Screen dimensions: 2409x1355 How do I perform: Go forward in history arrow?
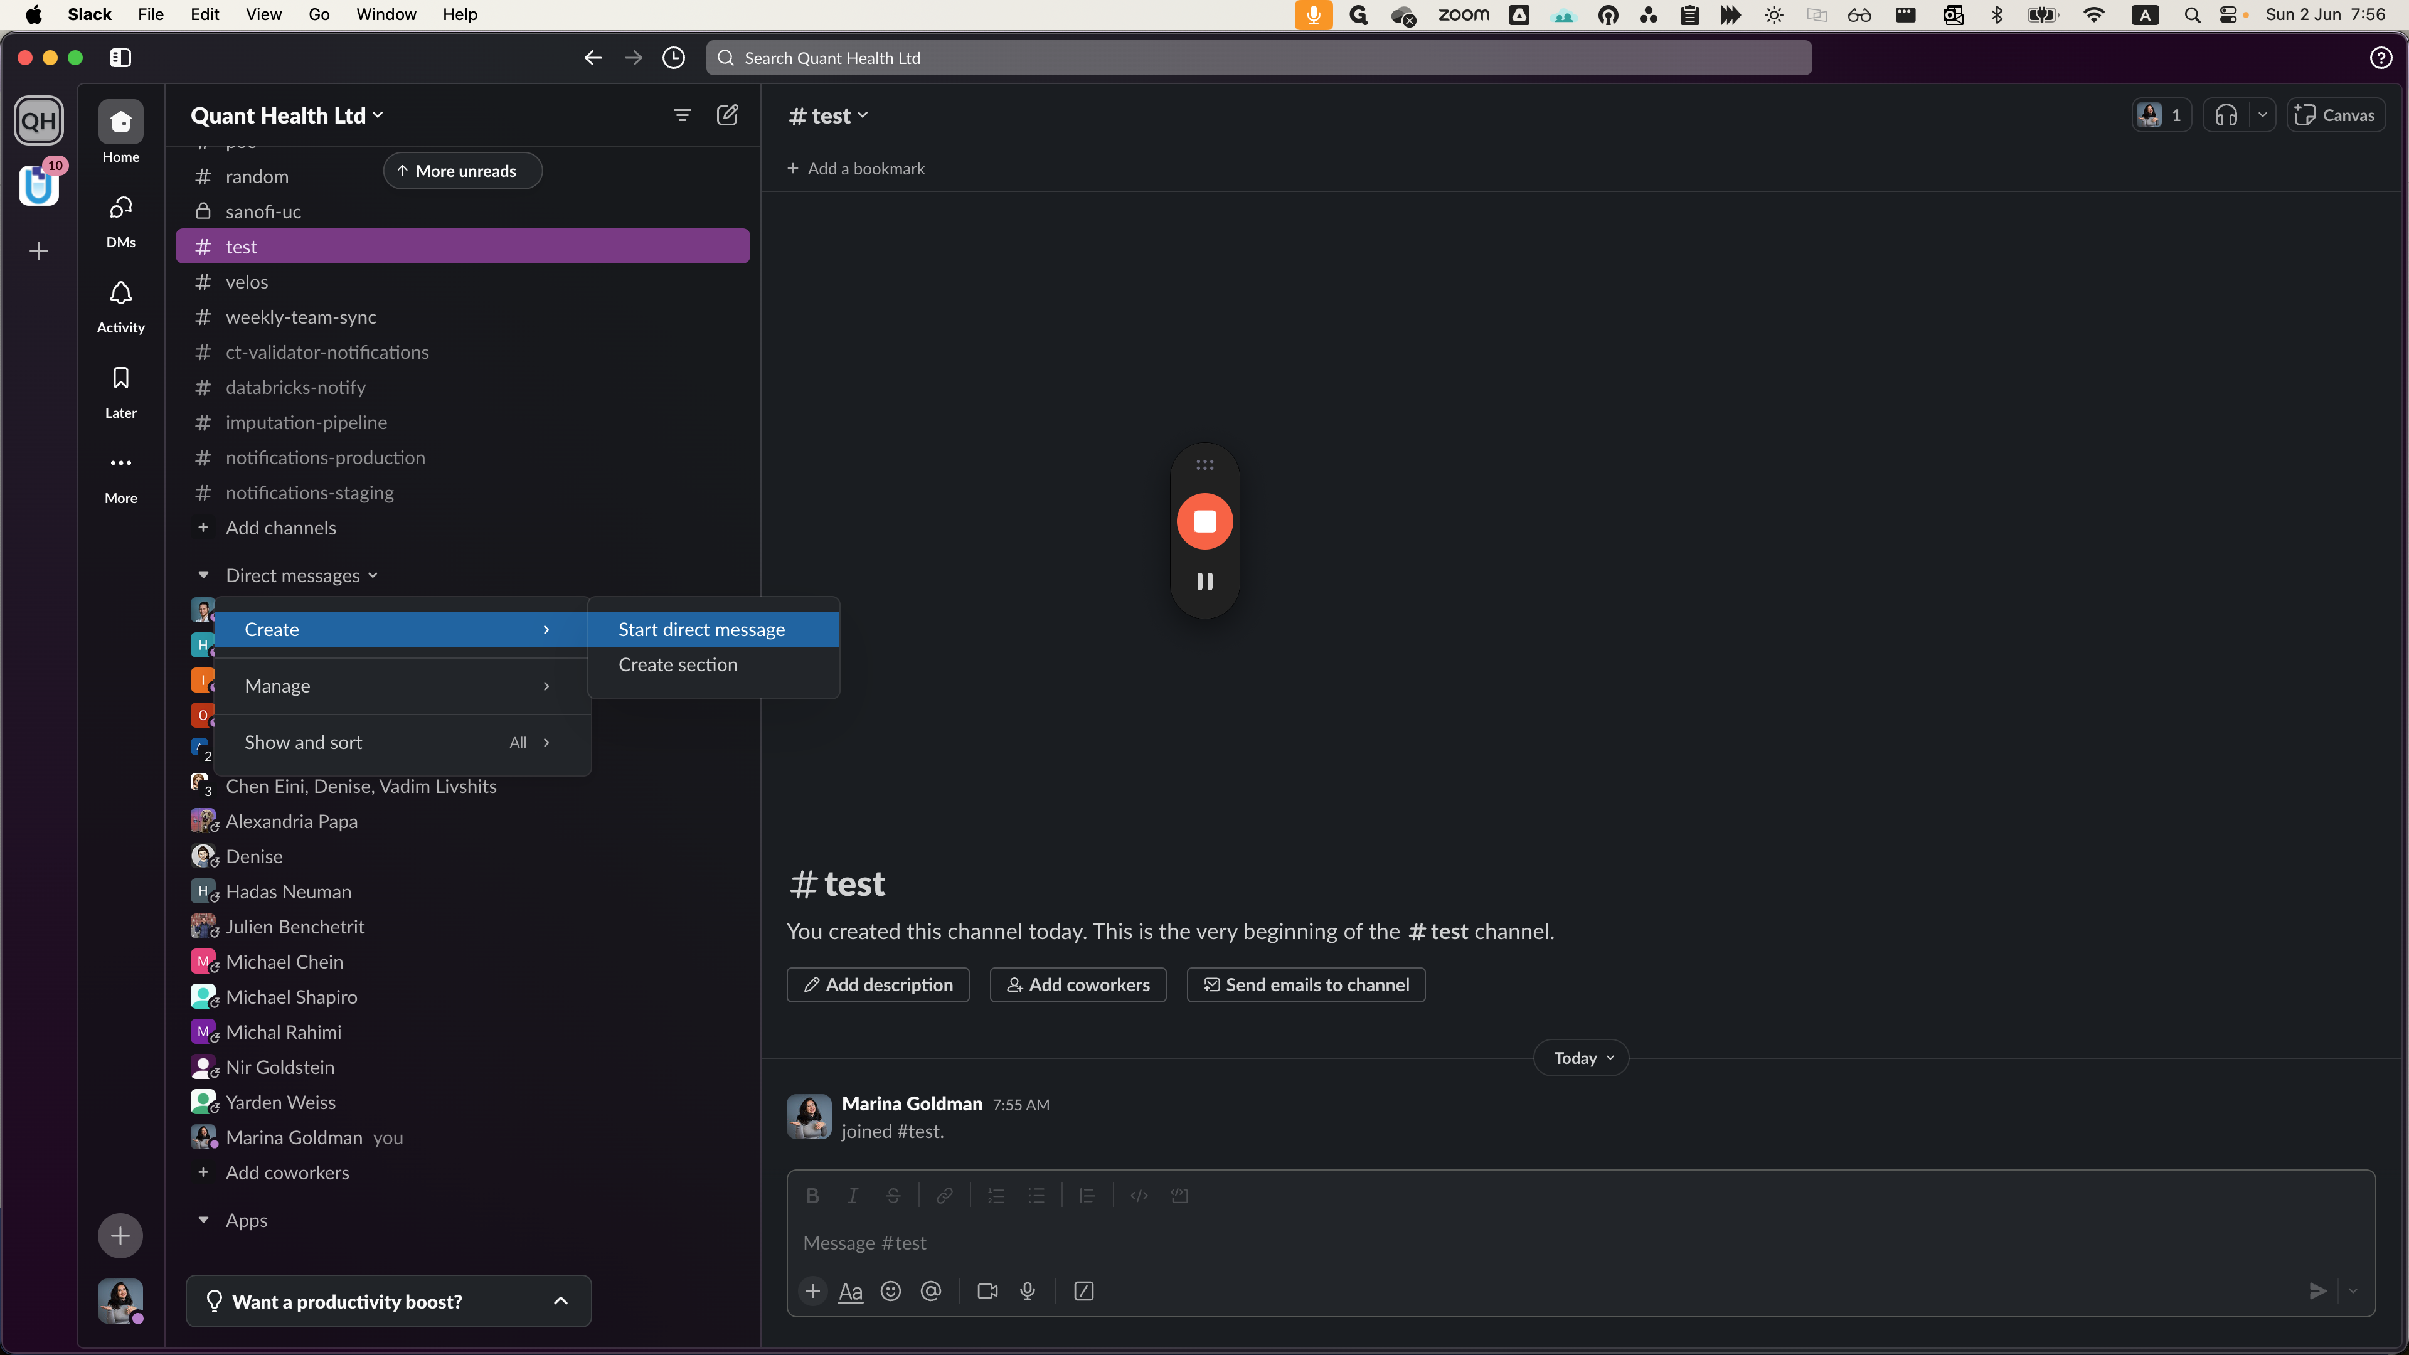633,58
